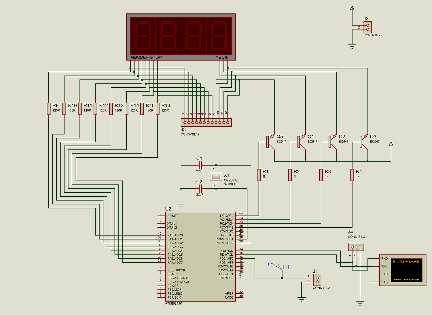Click the J2 CONN-SIL2 connector body
The image size is (432, 315).
pos(368,27)
